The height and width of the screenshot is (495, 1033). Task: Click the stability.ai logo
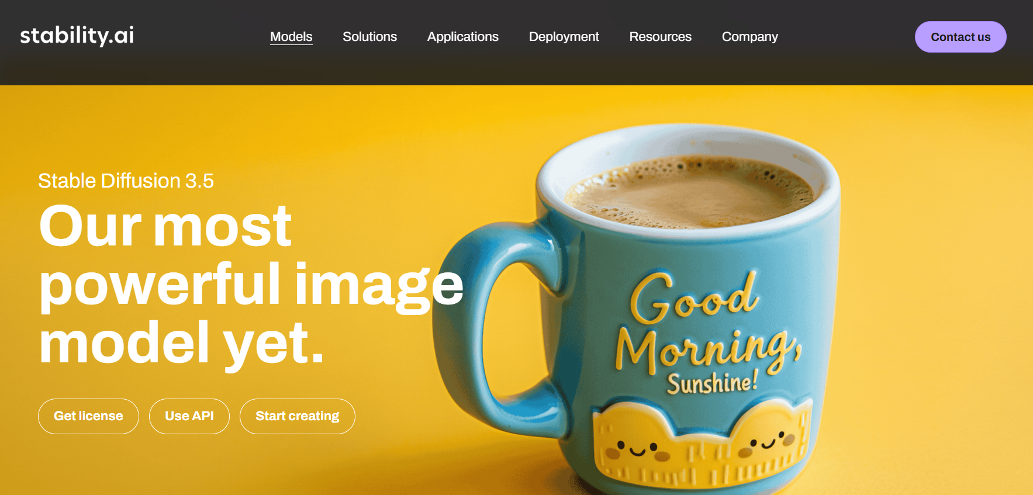[77, 36]
